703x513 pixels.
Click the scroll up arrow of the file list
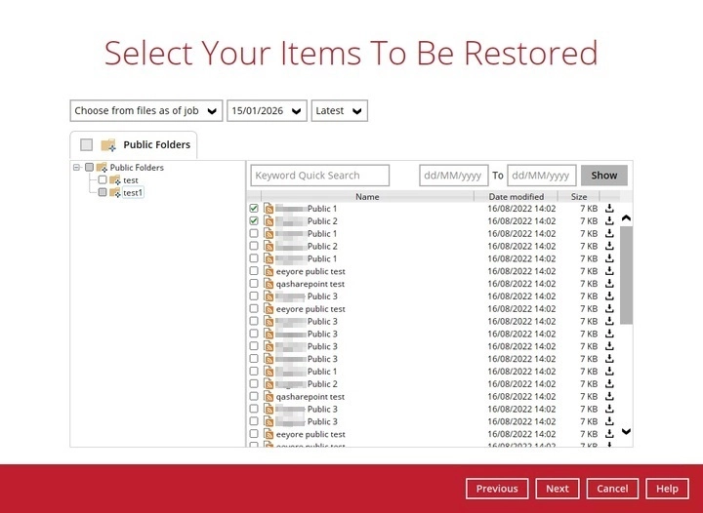[626, 218]
